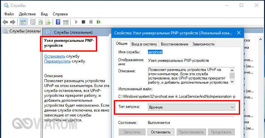Image resolution: width=265 pixels, height=138 pixels.
Task: Open the Вид menu
Action: [44, 14]
